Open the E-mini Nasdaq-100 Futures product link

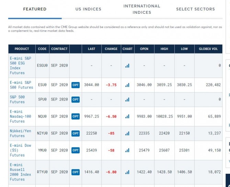20,117
